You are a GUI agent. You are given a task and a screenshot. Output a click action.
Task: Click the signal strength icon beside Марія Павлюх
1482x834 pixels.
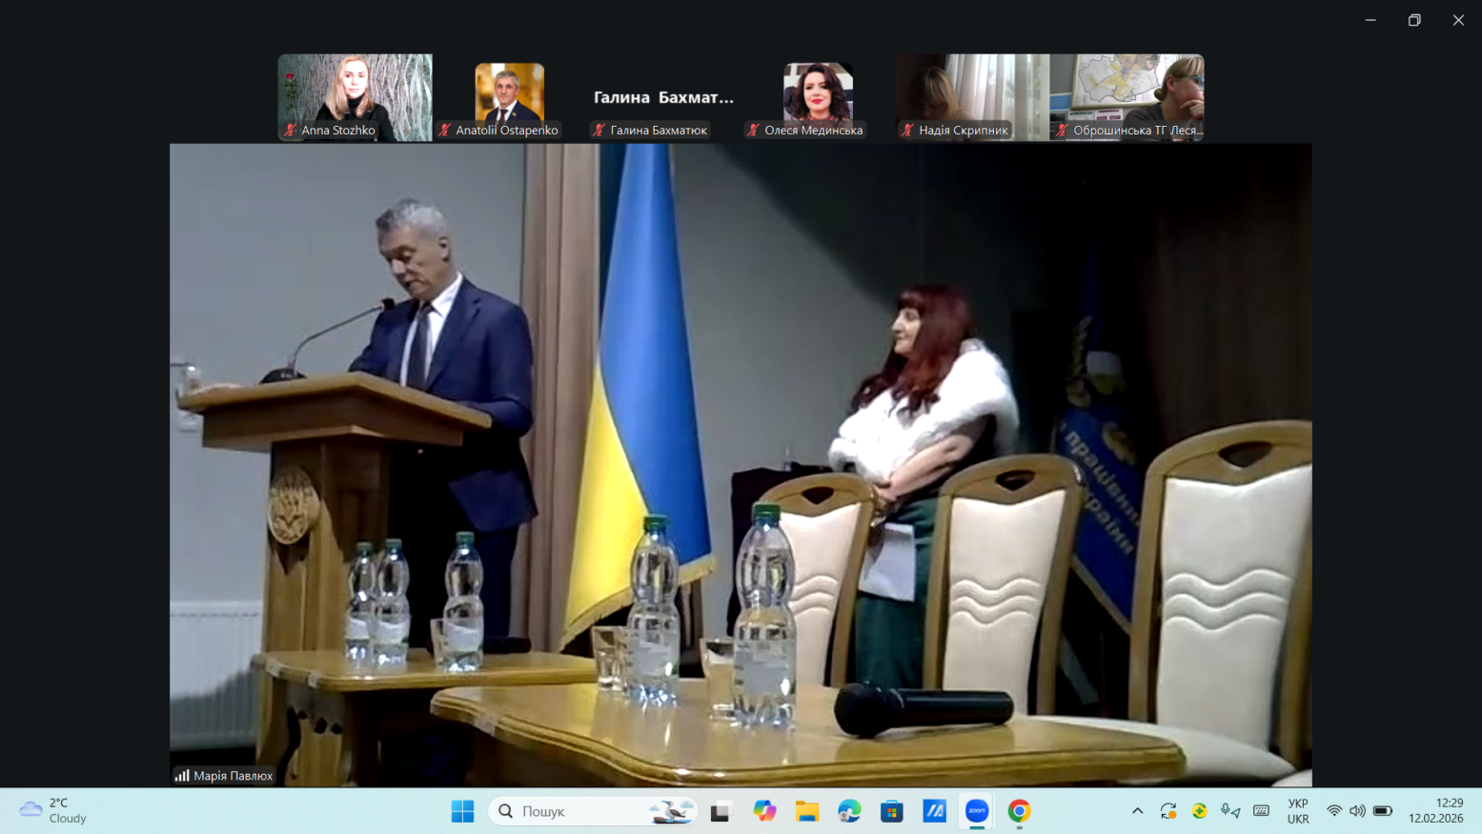pos(182,776)
